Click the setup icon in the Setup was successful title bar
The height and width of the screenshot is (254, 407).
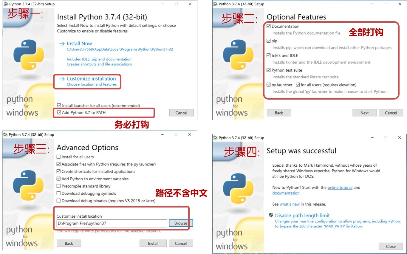(x=216, y=138)
